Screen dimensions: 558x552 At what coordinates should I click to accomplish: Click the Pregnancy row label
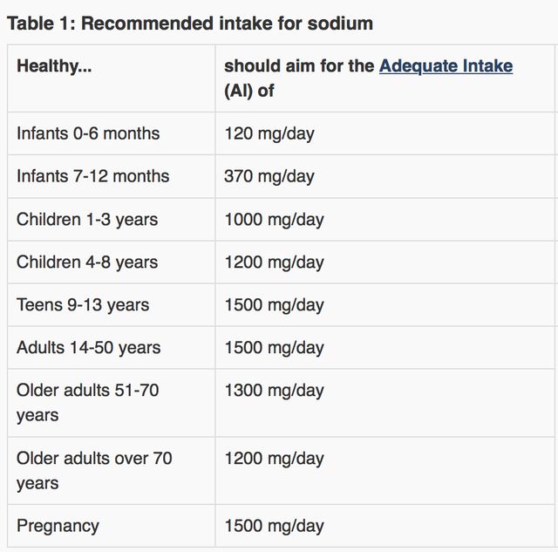pos(58,526)
